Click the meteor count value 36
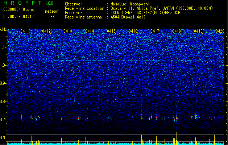 pos(53,17)
